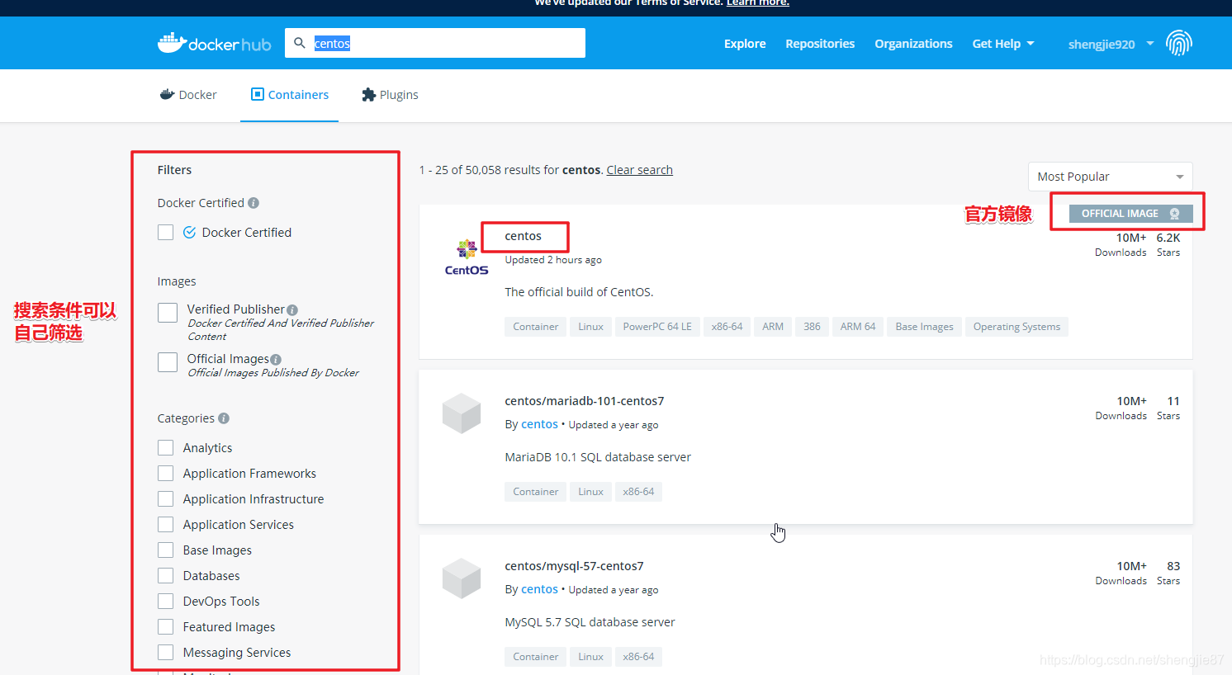Click the OFFICIAL IMAGE badge
1232x675 pixels.
pos(1131,214)
